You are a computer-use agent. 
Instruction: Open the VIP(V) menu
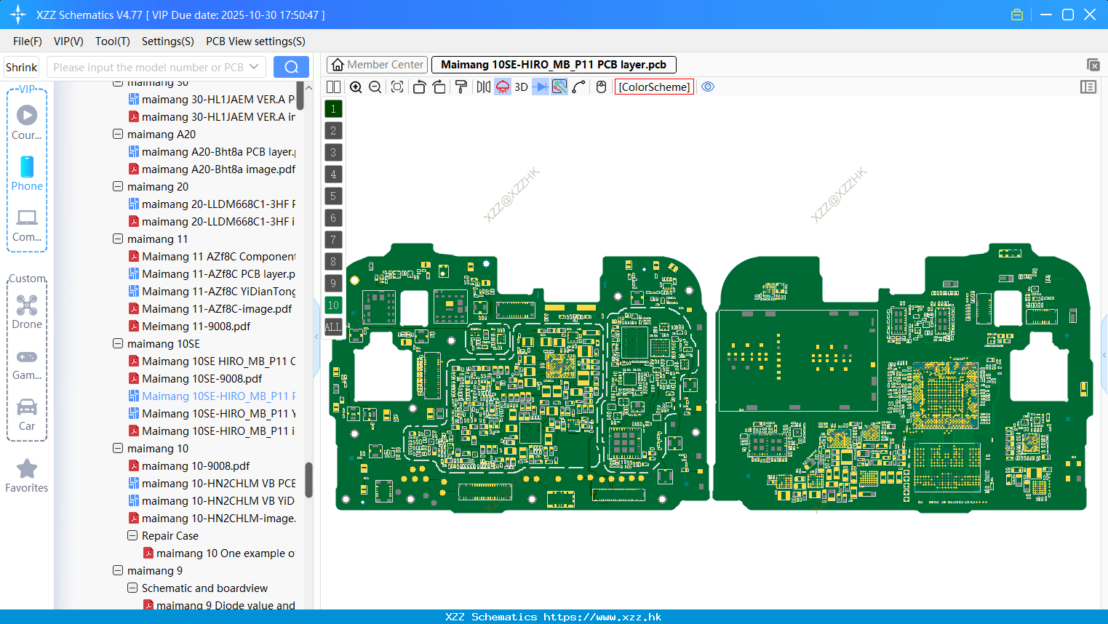(68, 41)
